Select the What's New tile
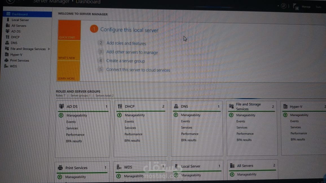The height and width of the screenshot is (183, 326). 69,50
